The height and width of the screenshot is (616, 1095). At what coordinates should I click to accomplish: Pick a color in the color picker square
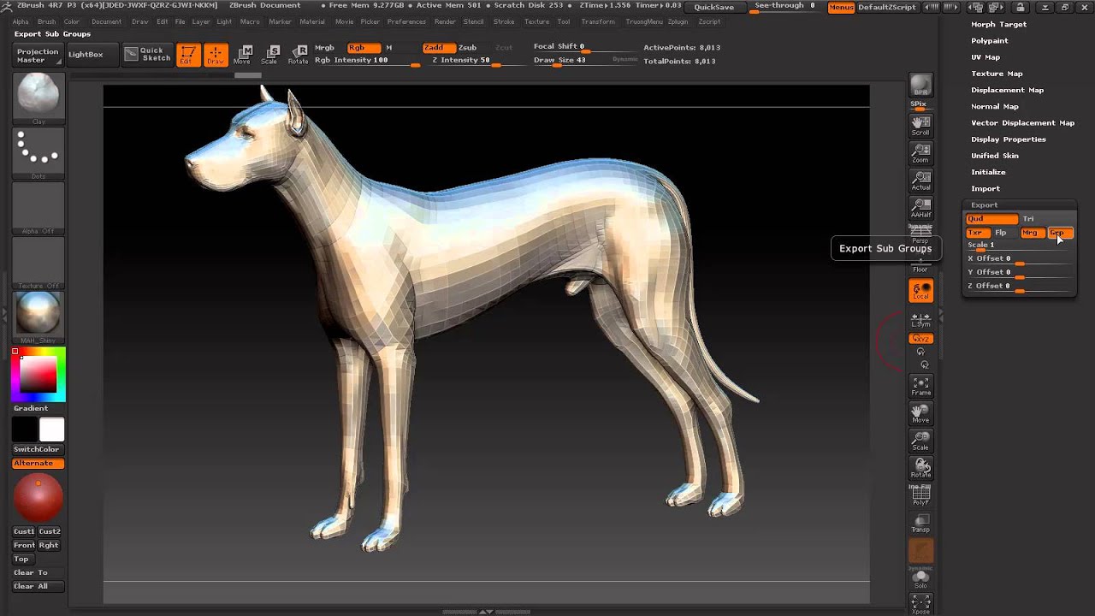point(38,375)
